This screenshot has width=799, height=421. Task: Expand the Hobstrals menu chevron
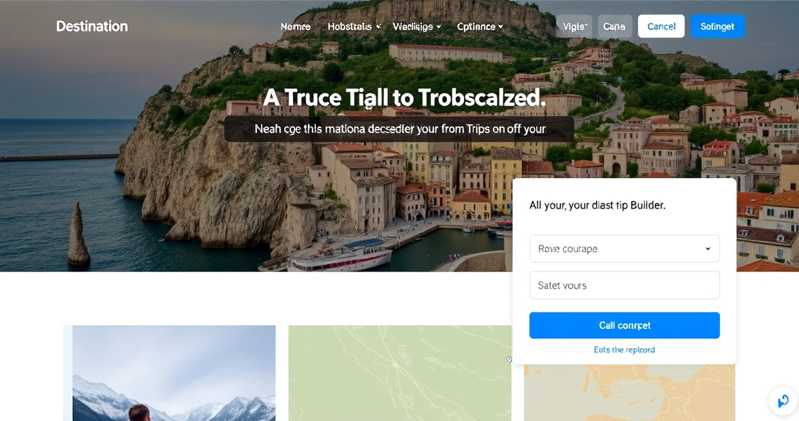pos(378,27)
